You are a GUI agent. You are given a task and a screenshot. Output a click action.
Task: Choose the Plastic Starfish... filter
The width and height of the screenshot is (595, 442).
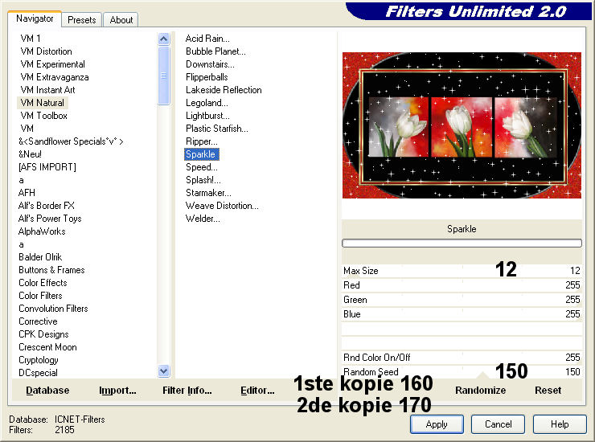pyautogui.click(x=216, y=129)
